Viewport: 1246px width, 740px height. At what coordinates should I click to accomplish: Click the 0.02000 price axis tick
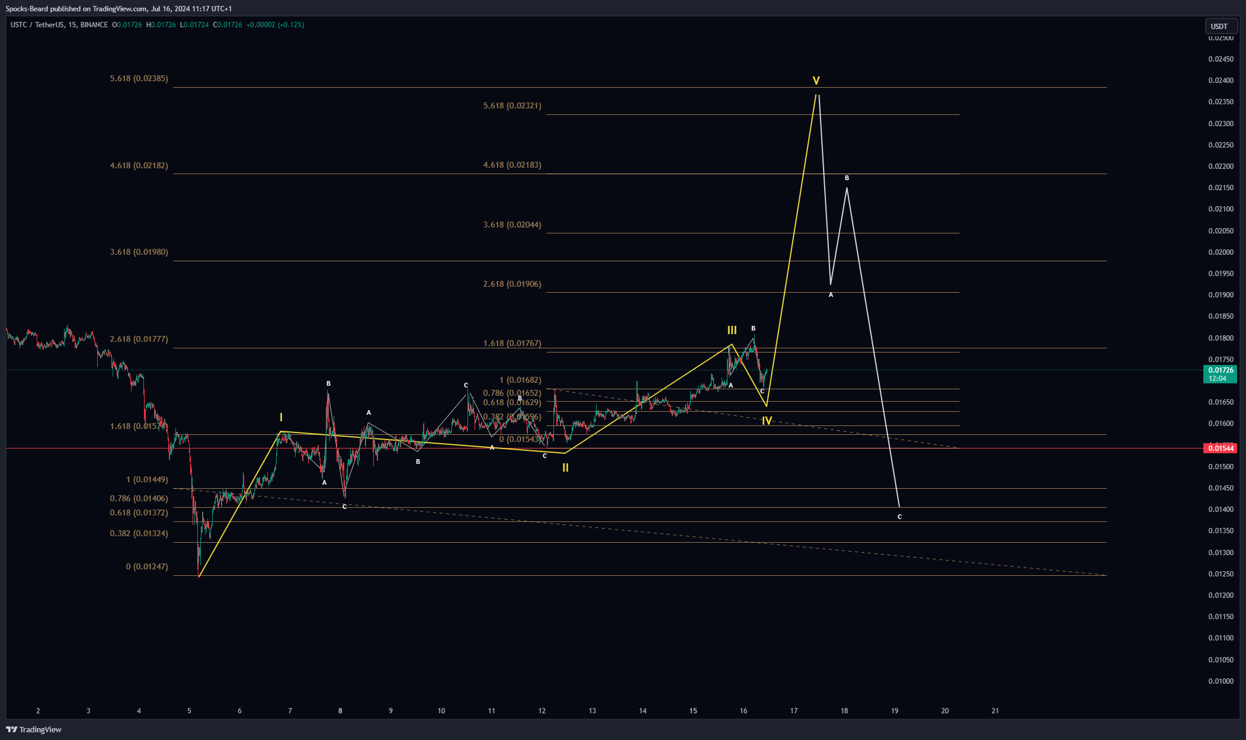click(x=1221, y=252)
